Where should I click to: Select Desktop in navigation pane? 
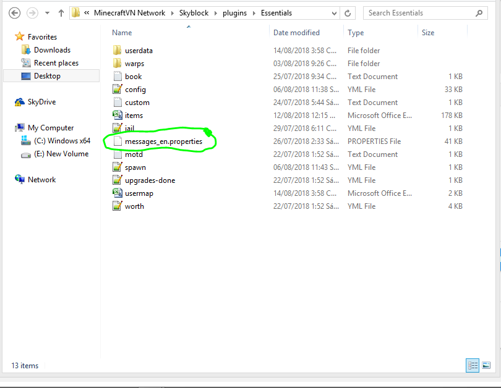(x=47, y=76)
